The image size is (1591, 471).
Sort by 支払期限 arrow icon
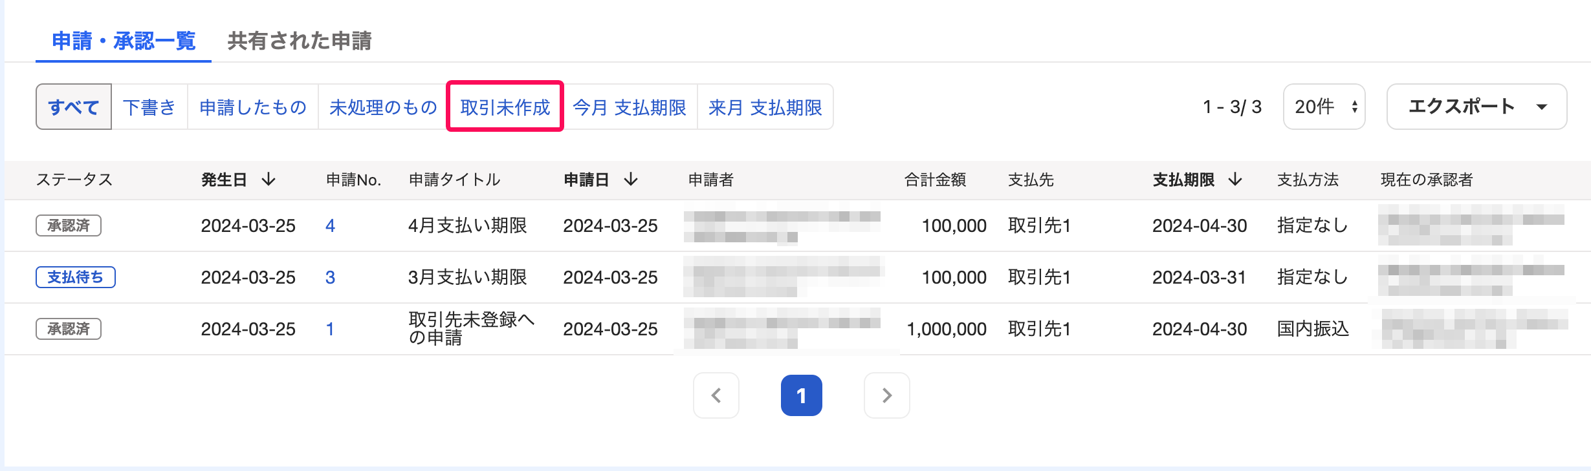coord(1235,180)
